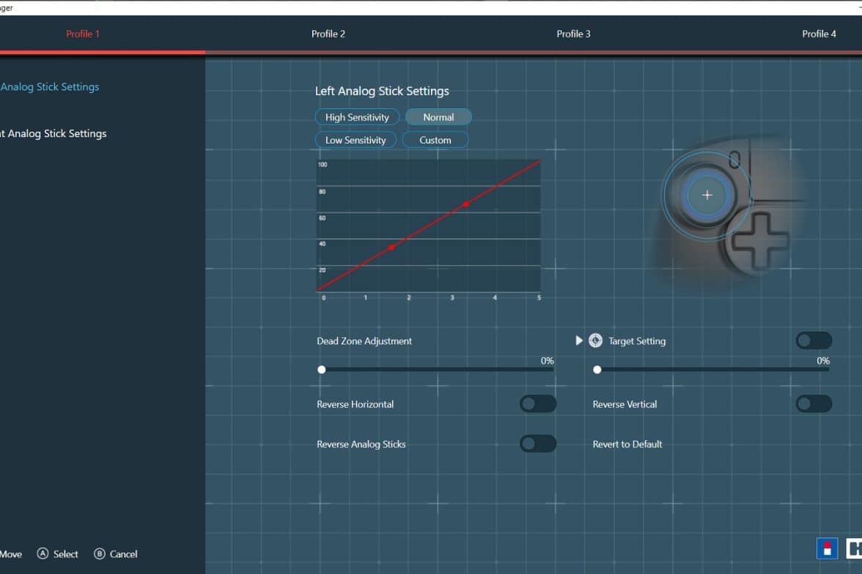Screen dimensions: 862x574
Task: Click the white HORI logo icon
Action: click(854, 548)
